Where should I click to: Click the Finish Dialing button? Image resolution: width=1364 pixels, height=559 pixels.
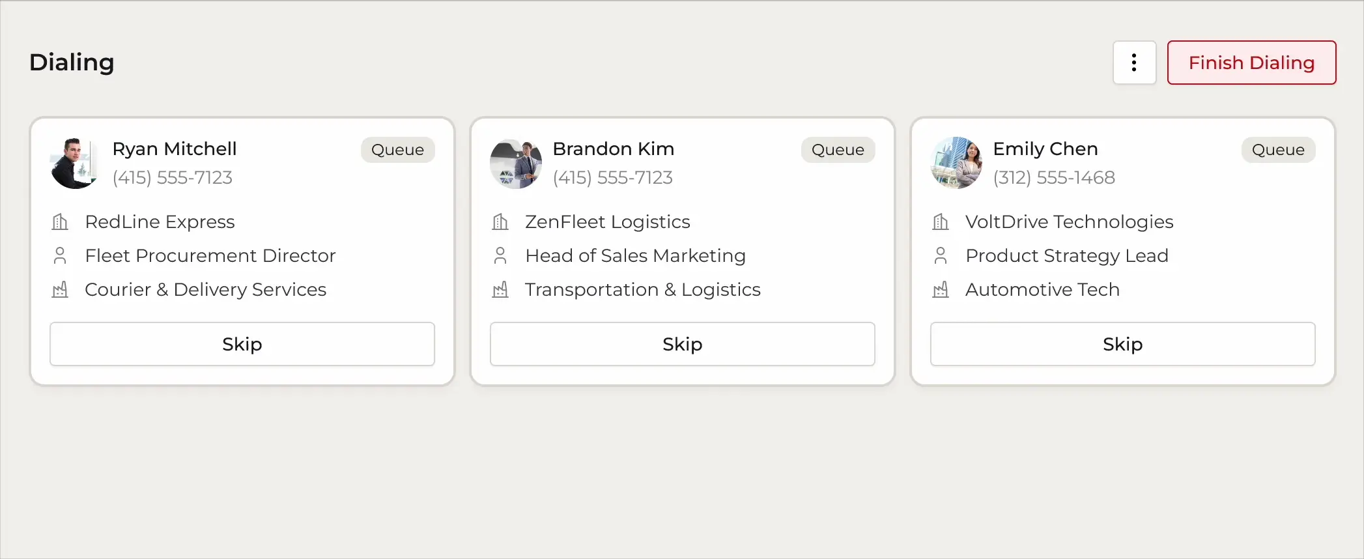1251,63
